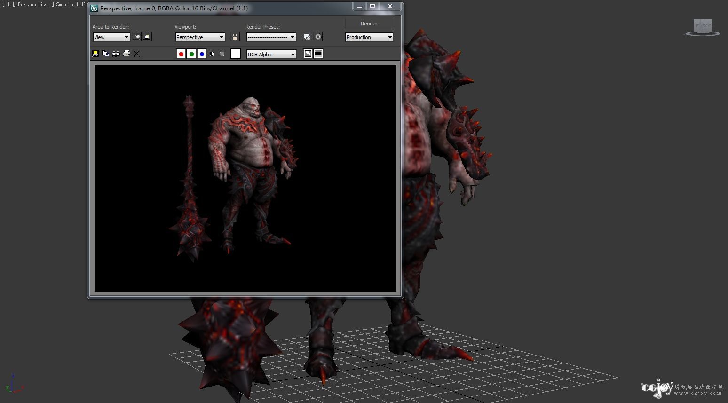
Task: Minimize the rendered frame window
Action: [x=360, y=7]
